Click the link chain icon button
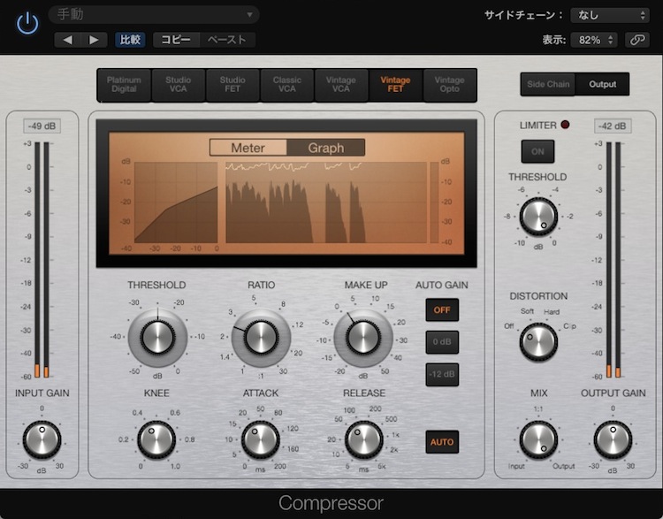The image size is (663, 519). [636, 40]
